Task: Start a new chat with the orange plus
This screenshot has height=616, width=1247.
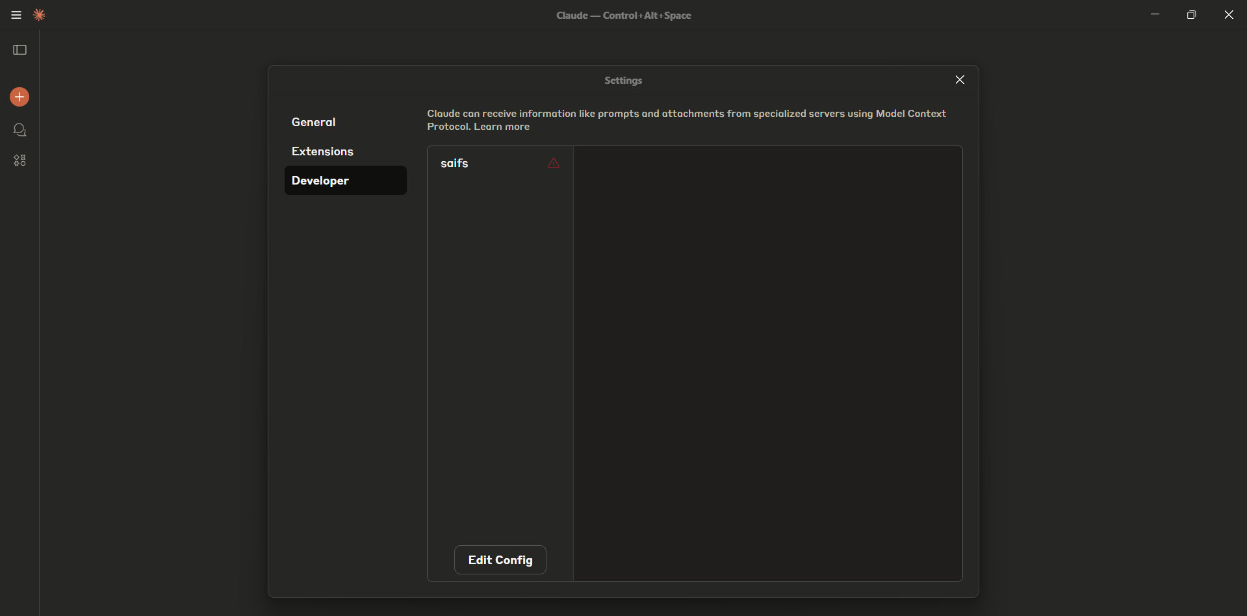Action: pyautogui.click(x=19, y=97)
